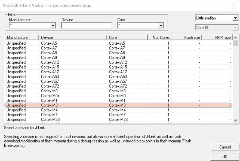Select the Cortex-A9 device row
Viewport: 240px width, 161px height.
[119, 57]
